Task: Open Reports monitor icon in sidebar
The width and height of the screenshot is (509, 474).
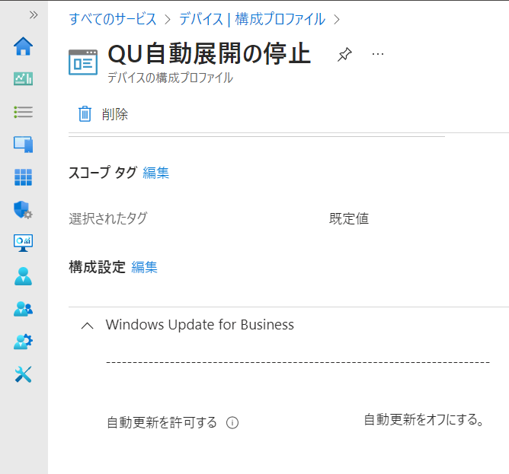Action: 24,243
